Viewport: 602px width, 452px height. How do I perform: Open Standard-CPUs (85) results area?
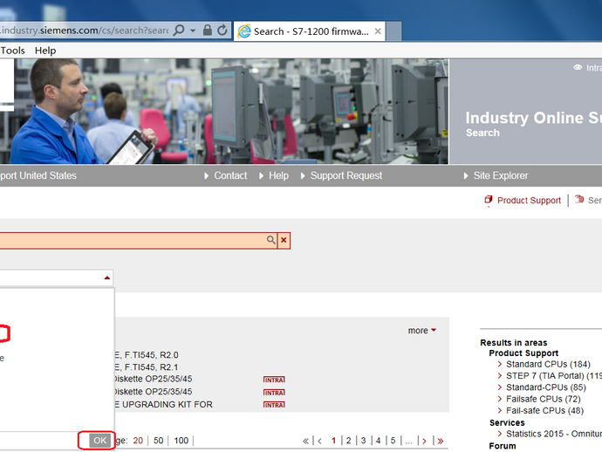(x=546, y=387)
